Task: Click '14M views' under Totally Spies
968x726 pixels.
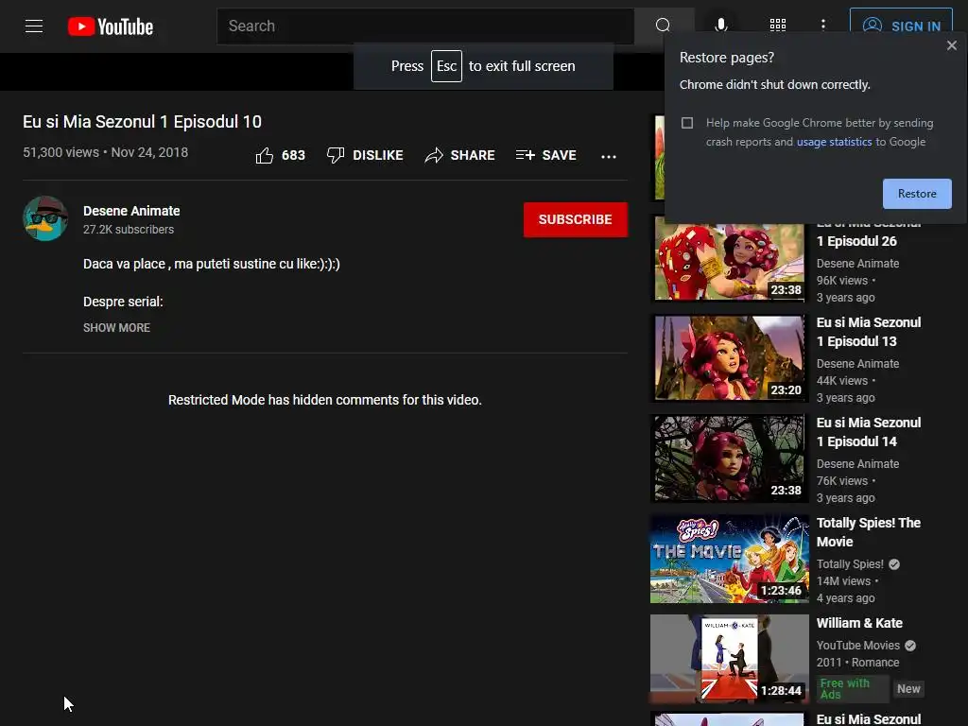Action: [x=843, y=581]
